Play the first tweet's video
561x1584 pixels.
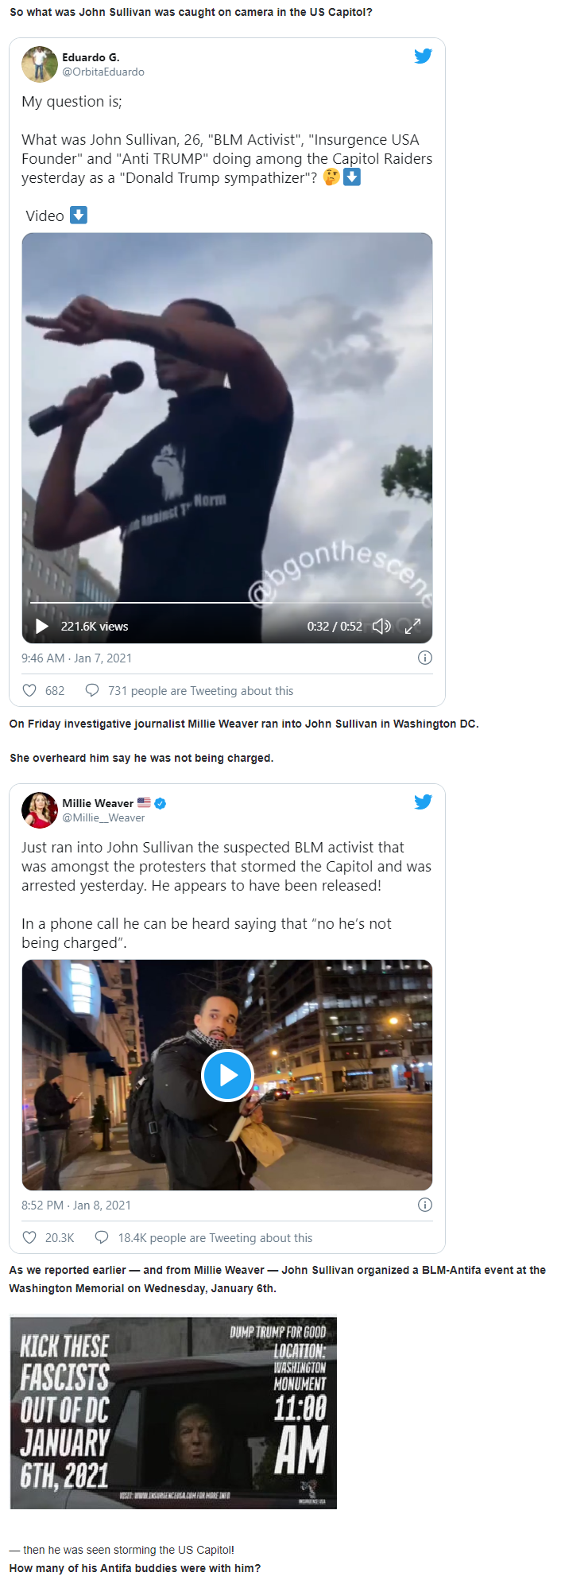(41, 627)
